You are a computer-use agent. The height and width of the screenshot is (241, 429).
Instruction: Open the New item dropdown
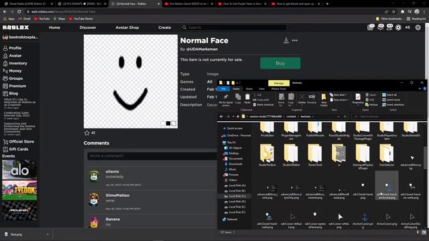pos(339,95)
